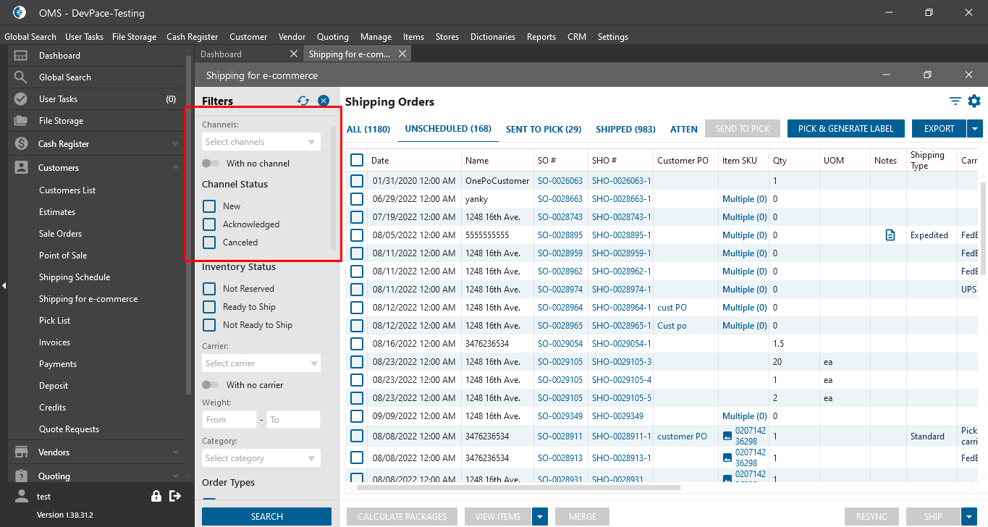Clear filters with the blue X icon
Viewport: 988px width, 527px height.
tap(324, 101)
